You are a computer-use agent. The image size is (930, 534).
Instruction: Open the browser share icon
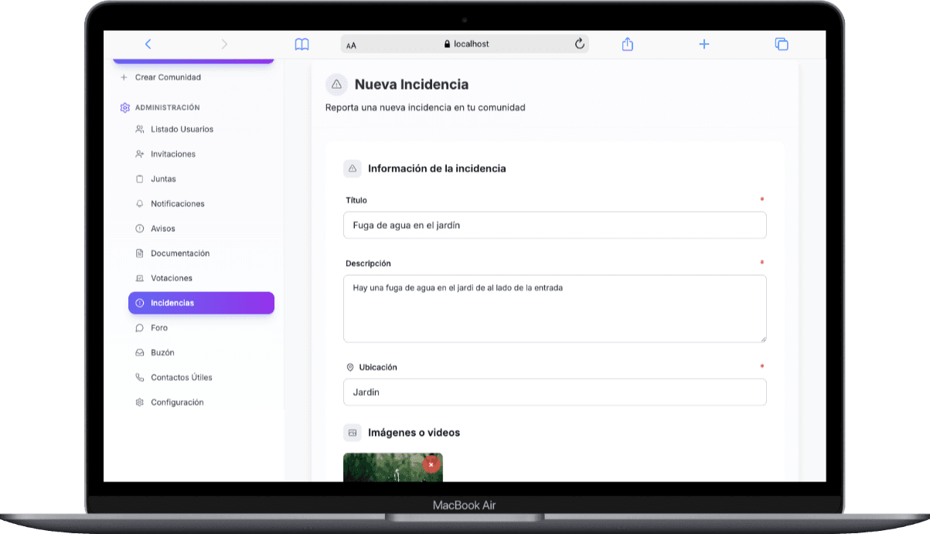[x=627, y=44]
